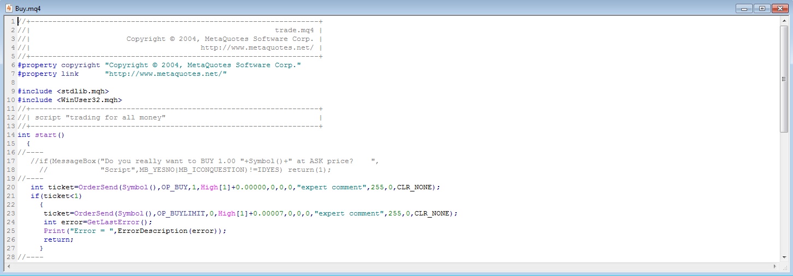Click "CLR_NONE" on line 20
Image resolution: width=793 pixels, height=276 pixels.
(x=414, y=187)
